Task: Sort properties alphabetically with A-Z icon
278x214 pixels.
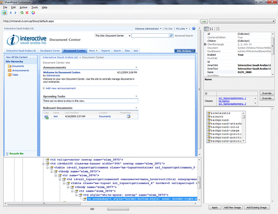Action: (x=211, y=29)
